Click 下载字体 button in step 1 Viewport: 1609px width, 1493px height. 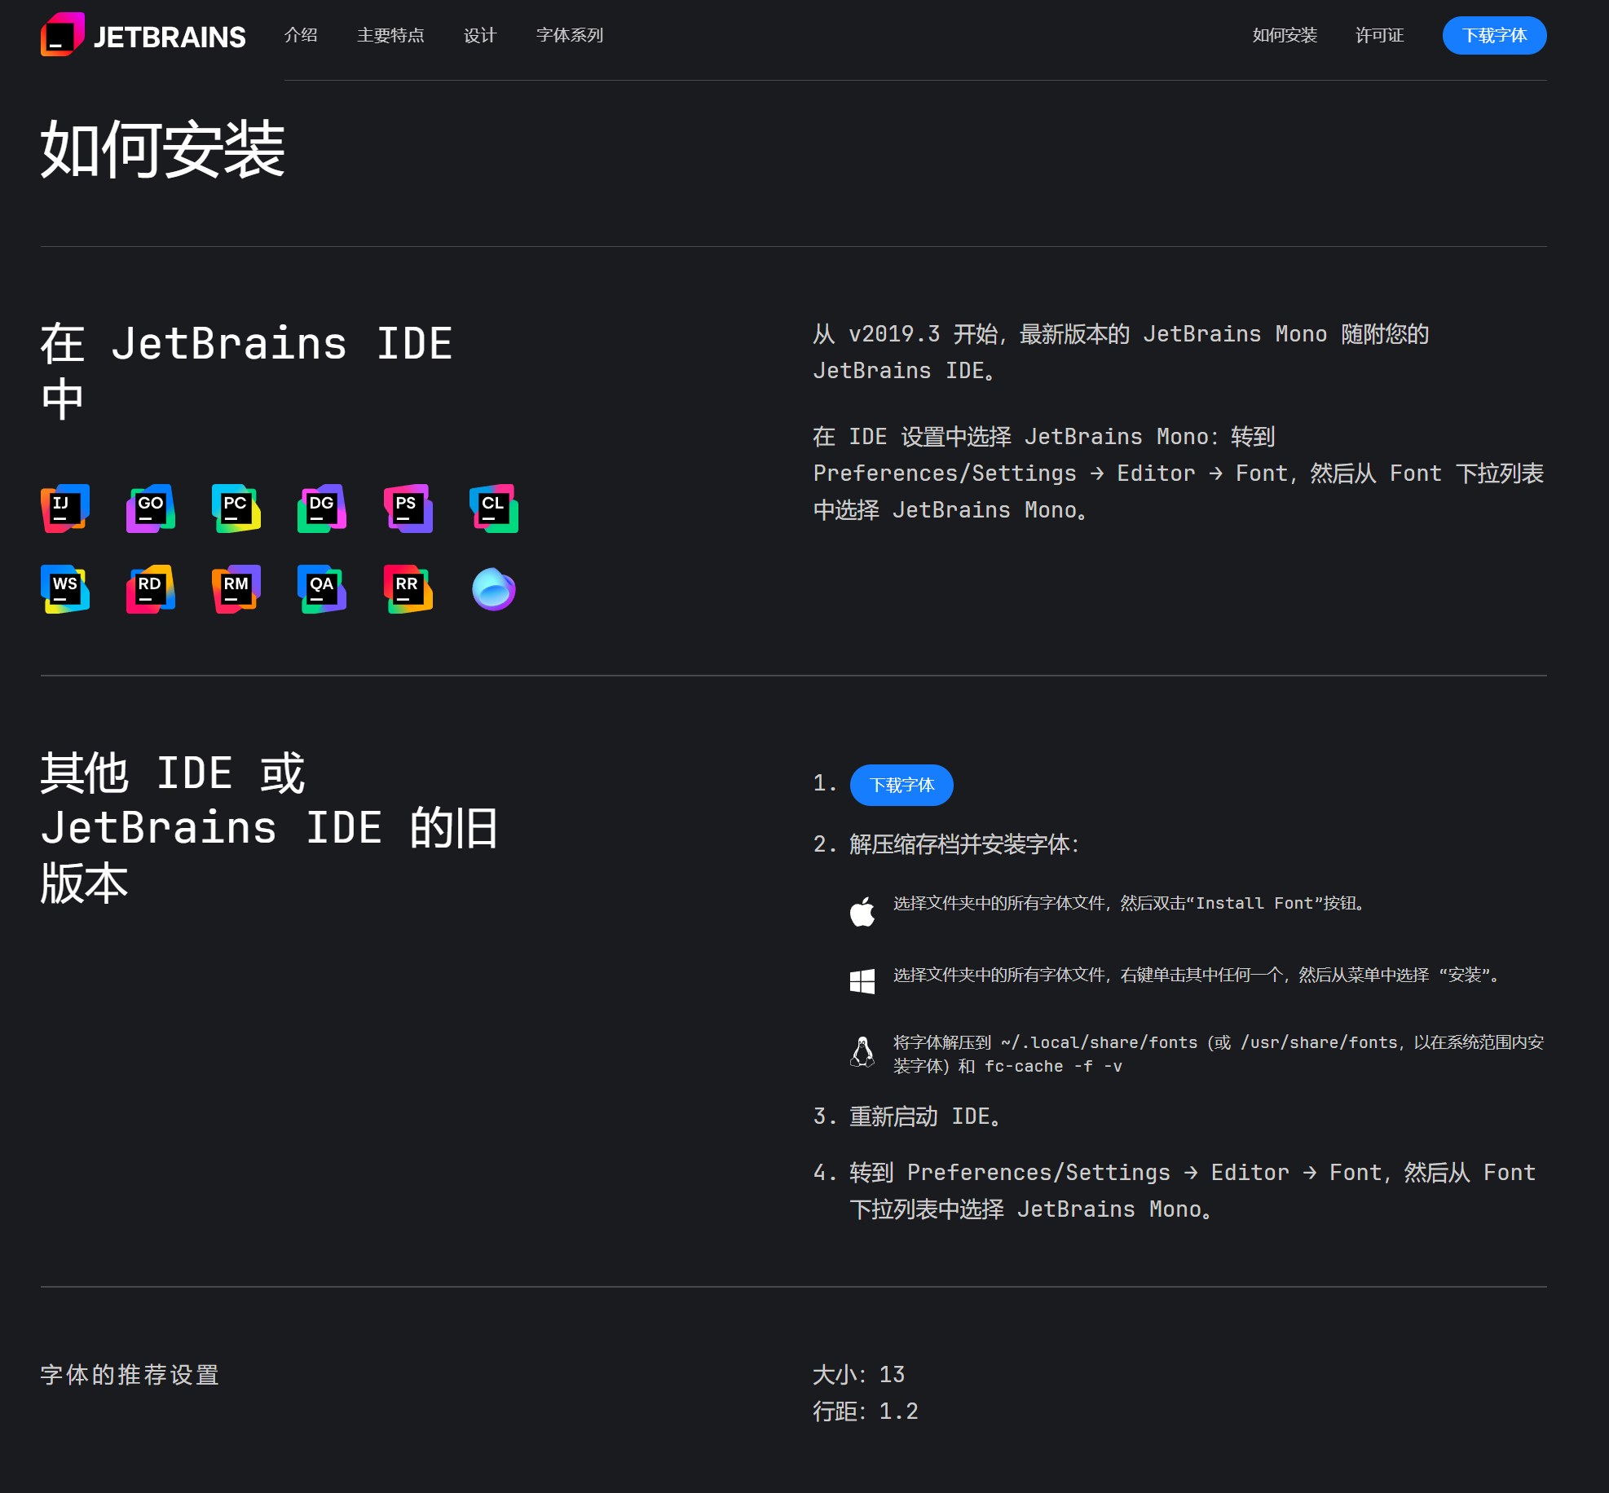(x=901, y=785)
